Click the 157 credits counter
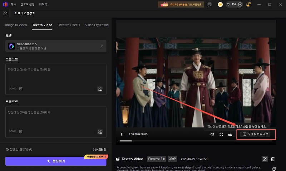Image resolution: width=286 pixels, height=171 pixels. [x=234, y=5]
